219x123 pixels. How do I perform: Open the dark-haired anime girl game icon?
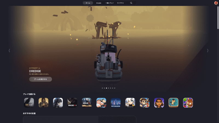tap(58, 103)
